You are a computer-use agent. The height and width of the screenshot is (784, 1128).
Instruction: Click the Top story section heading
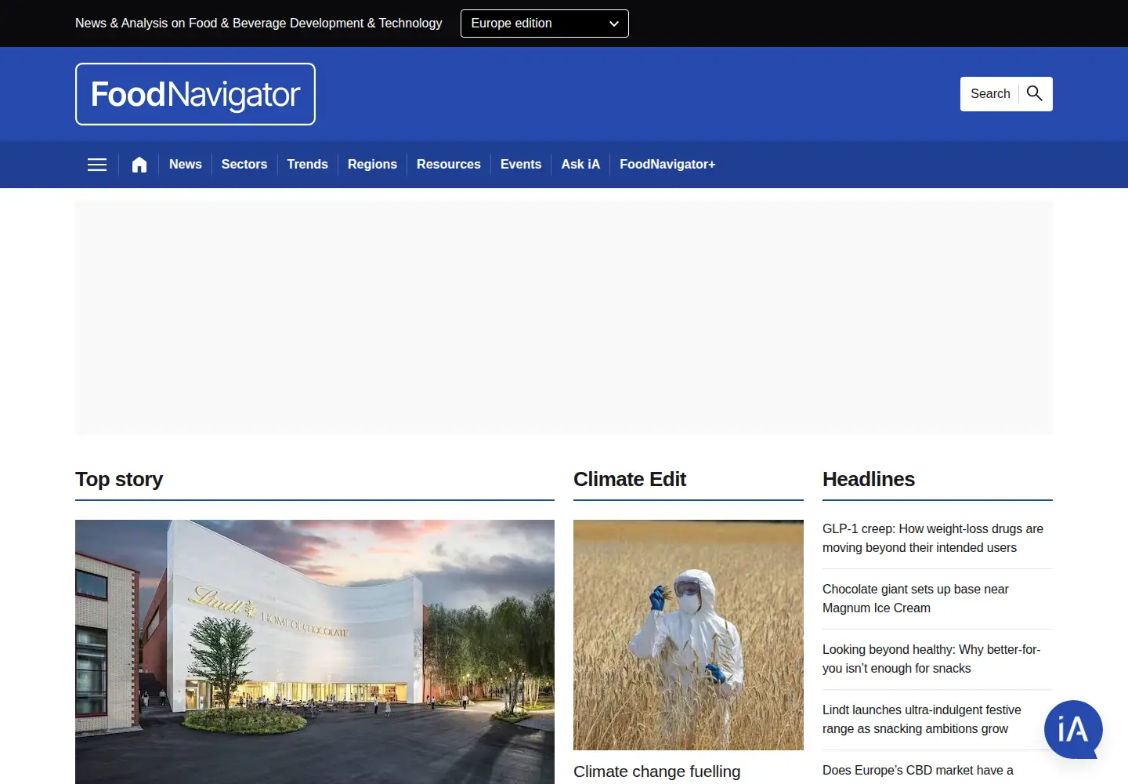click(119, 479)
